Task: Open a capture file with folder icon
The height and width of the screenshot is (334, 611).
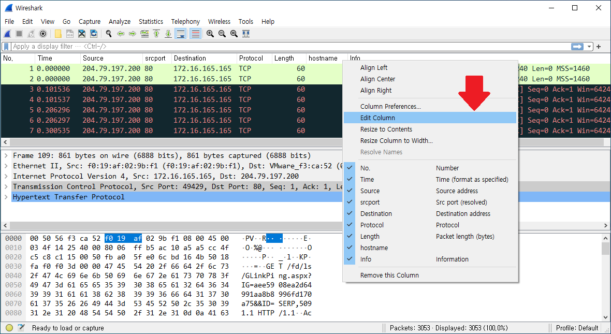Action: 58,34
